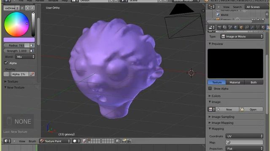Click the overlay brush stroke icon

32,74
